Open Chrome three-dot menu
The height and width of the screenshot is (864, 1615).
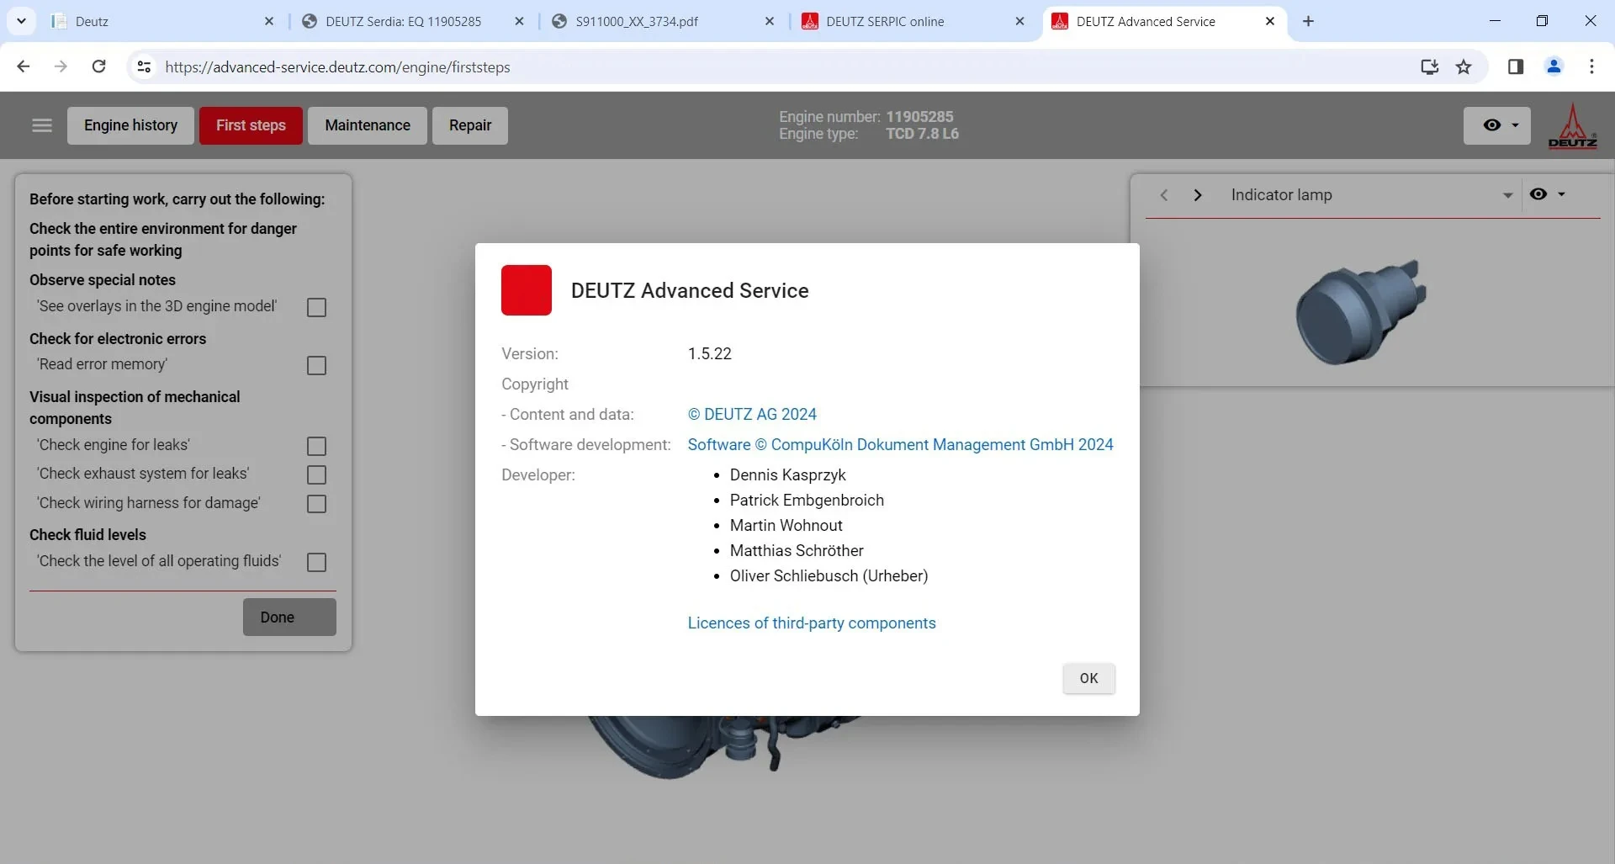(x=1591, y=66)
